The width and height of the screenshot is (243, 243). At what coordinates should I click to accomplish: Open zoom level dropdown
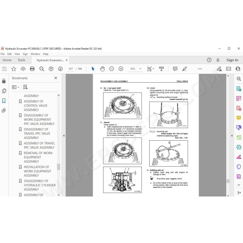point(140,69)
